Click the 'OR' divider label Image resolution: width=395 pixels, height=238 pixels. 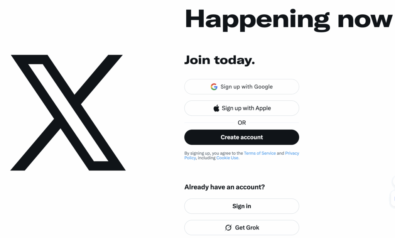coord(242,123)
